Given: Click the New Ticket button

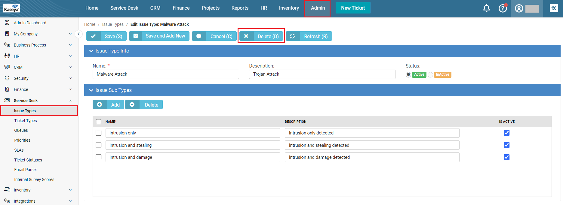Looking at the screenshot, I should coord(353,8).
